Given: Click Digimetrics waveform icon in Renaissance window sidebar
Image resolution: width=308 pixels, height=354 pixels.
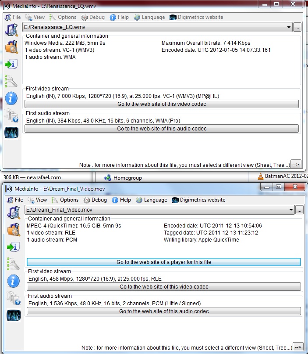Looking at the screenshot, I should (x=11, y=133).
